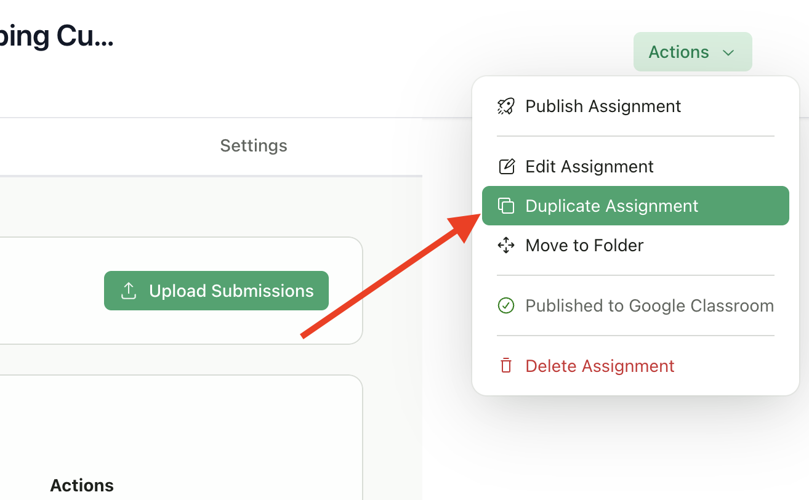Click the Published to Google Classroom entry
The width and height of the screenshot is (809, 500).
click(649, 305)
